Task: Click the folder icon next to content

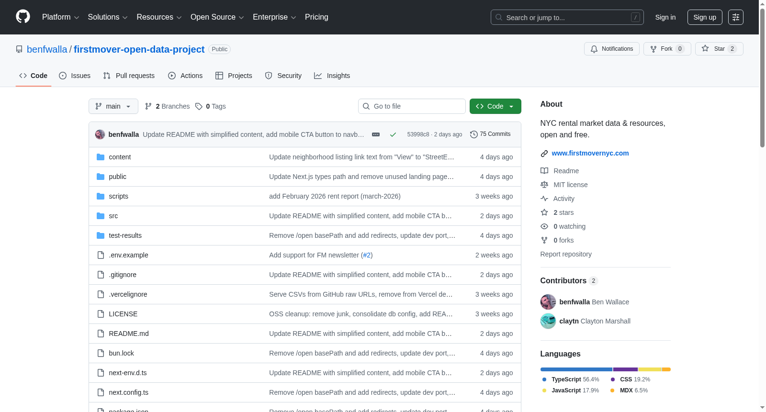Action: click(101, 157)
